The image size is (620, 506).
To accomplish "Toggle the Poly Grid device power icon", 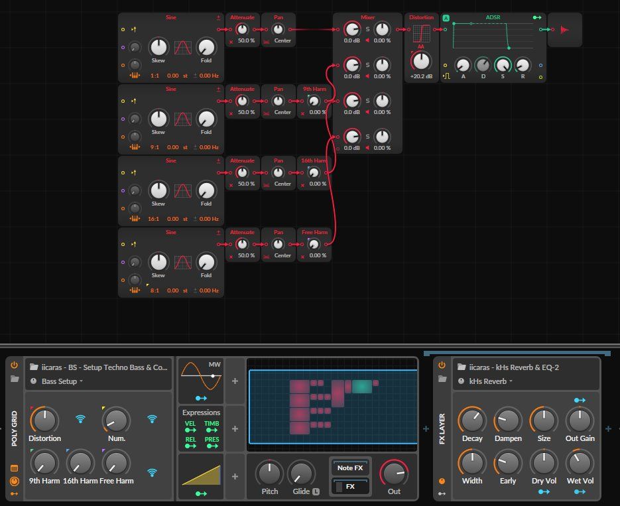I will coord(14,365).
